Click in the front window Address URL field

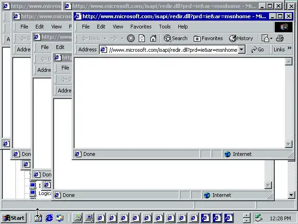173,49
